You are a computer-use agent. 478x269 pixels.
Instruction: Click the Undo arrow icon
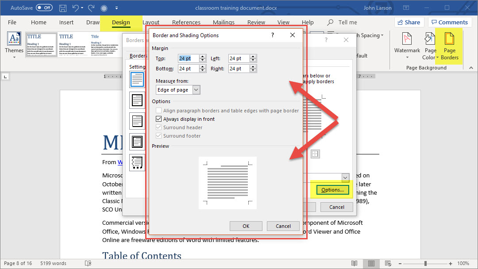point(76,8)
